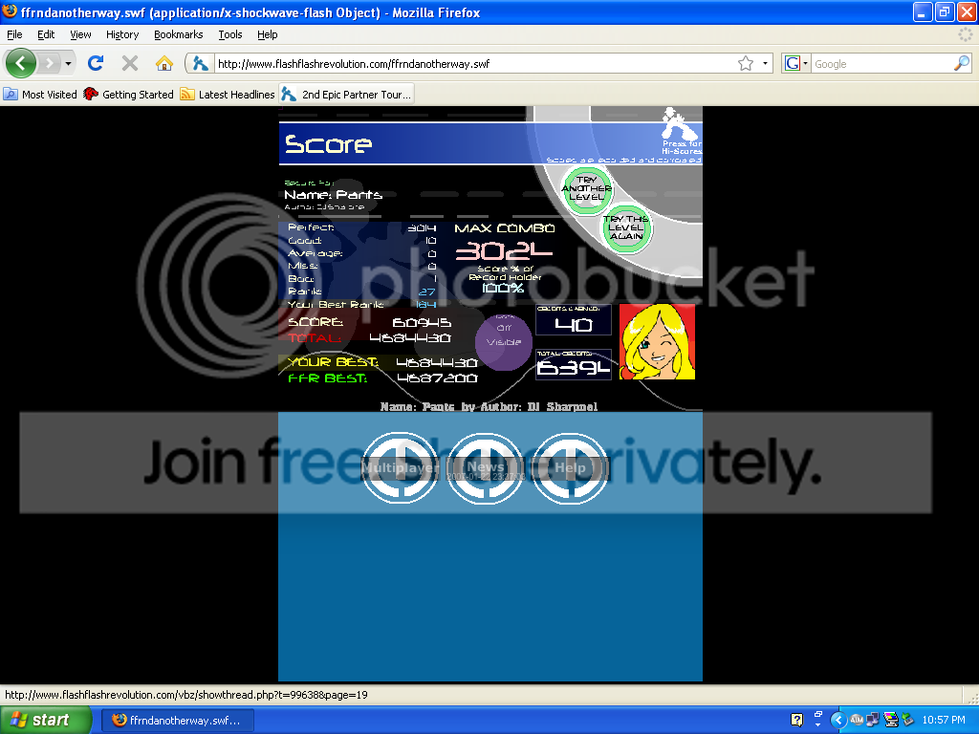Screen dimensions: 979x734
Task: Reload the current page
Action: point(95,64)
